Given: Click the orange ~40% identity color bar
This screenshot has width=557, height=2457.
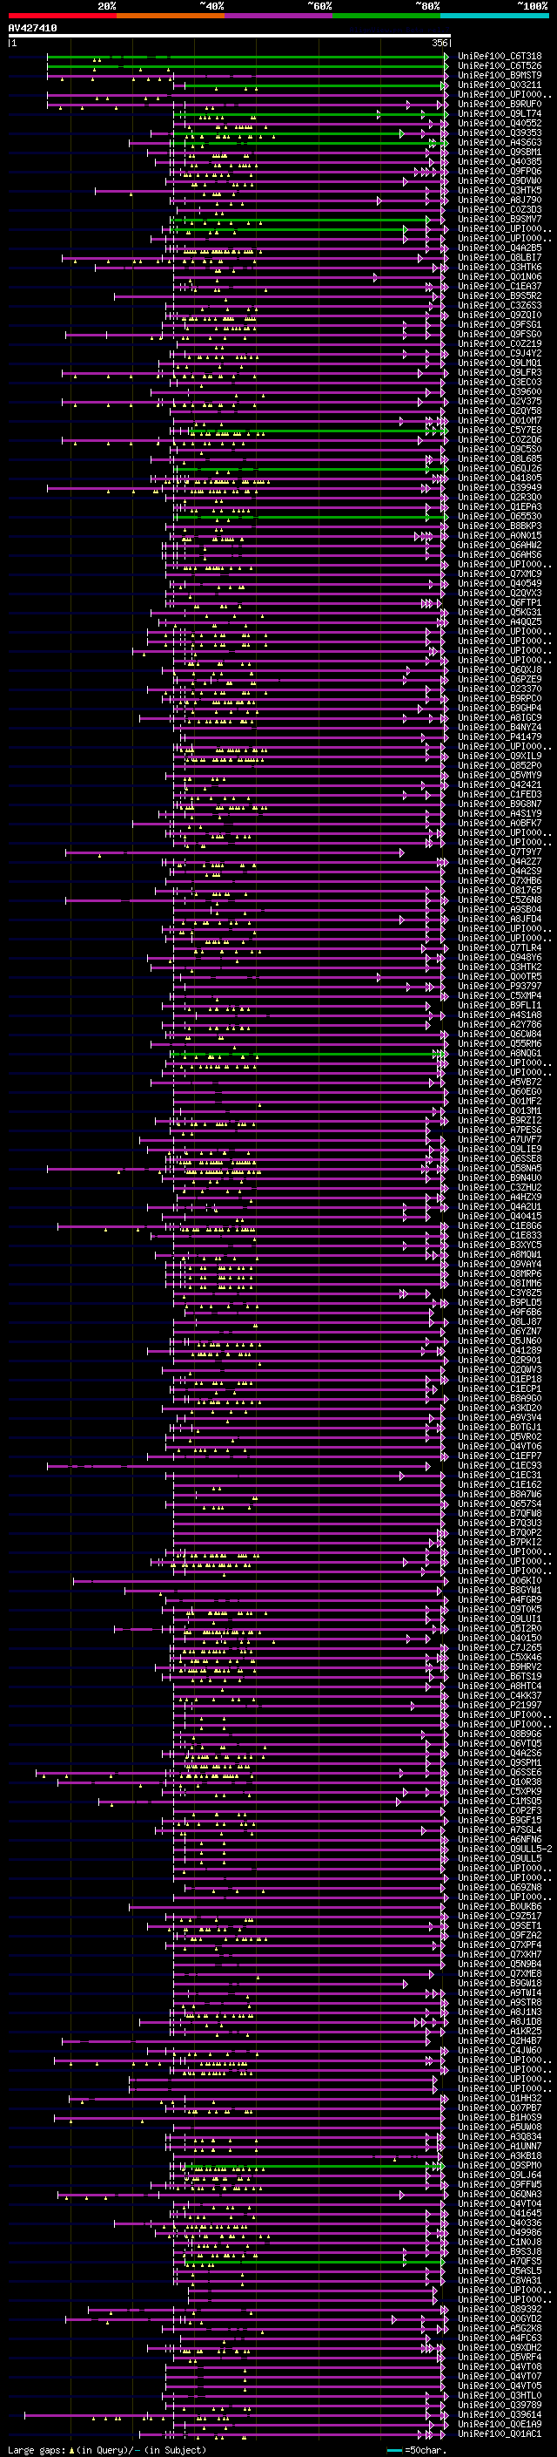Looking at the screenshot, I should [171, 16].
